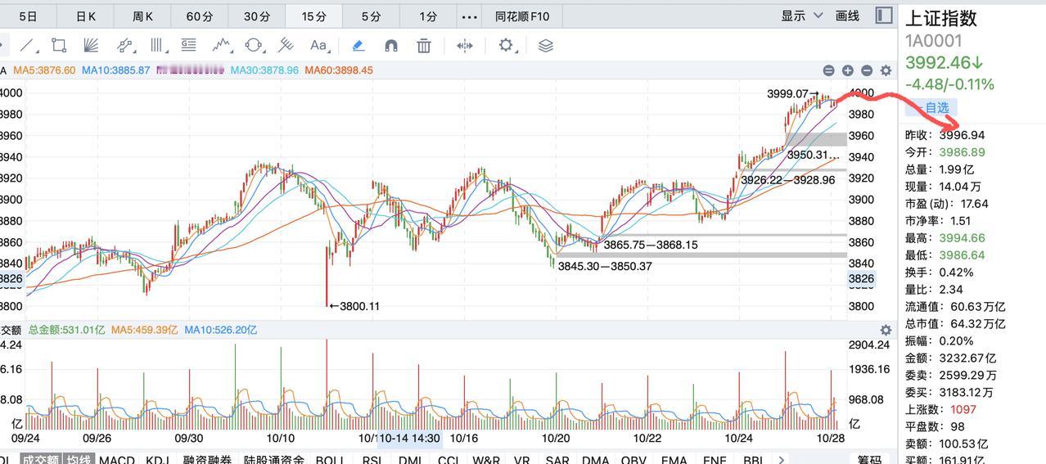This screenshot has width=1046, height=464.
Task: Select the CCI indicator
Action: tap(448, 460)
